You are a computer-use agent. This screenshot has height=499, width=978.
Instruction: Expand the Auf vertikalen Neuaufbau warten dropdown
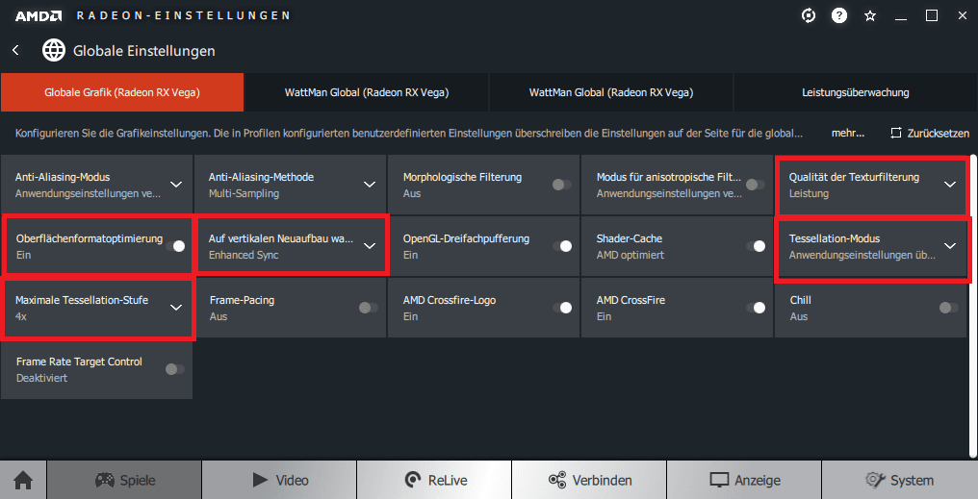click(x=370, y=246)
